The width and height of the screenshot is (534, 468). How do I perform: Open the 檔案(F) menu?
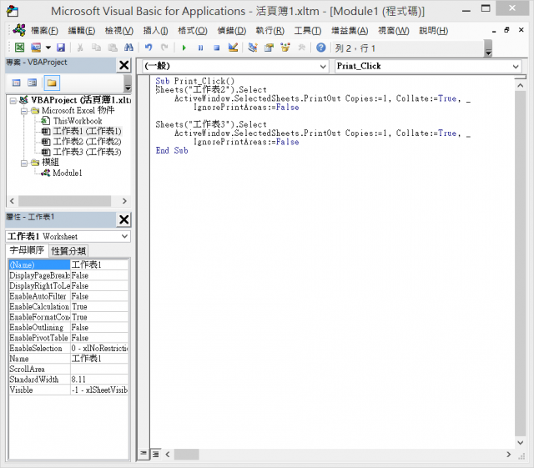tap(44, 31)
